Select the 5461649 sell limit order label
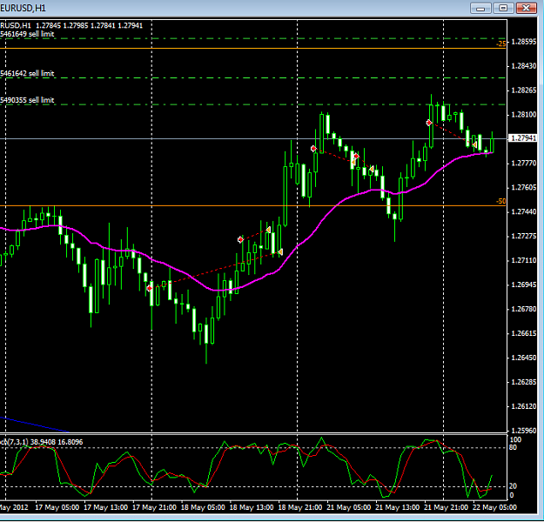The width and height of the screenshot is (544, 522). pyautogui.click(x=27, y=34)
